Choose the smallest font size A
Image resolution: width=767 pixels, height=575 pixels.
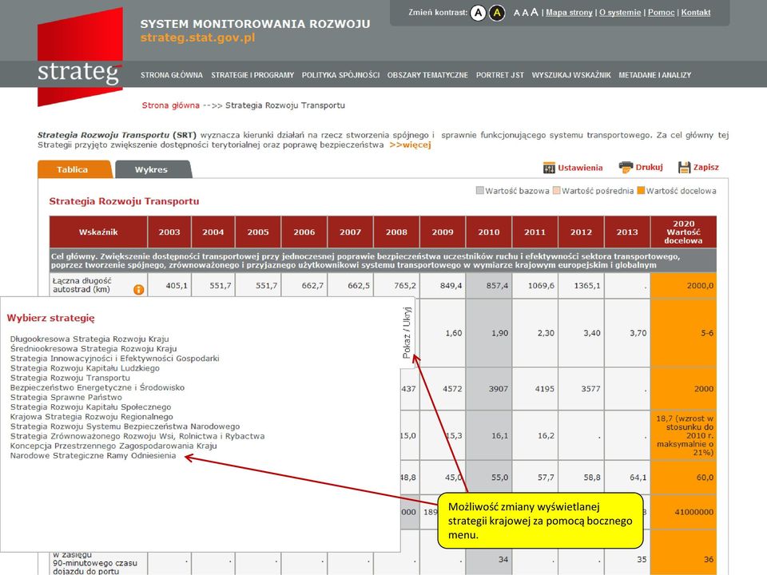click(x=516, y=14)
